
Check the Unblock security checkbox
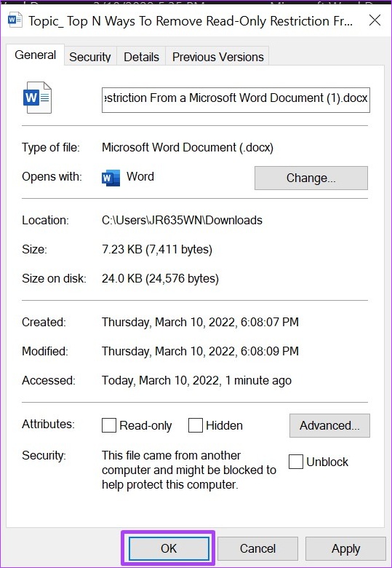(296, 462)
